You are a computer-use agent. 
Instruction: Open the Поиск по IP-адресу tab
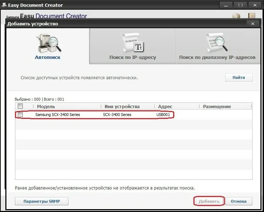(133, 46)
